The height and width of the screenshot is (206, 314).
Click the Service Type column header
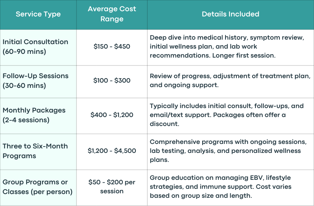click(x=38, y=14)
